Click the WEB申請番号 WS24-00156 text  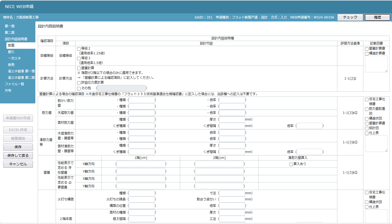tap(312, 17)
